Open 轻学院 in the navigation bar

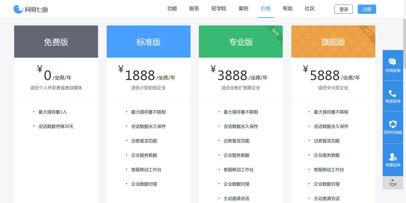pyautogui.click(x=219, y=9)
